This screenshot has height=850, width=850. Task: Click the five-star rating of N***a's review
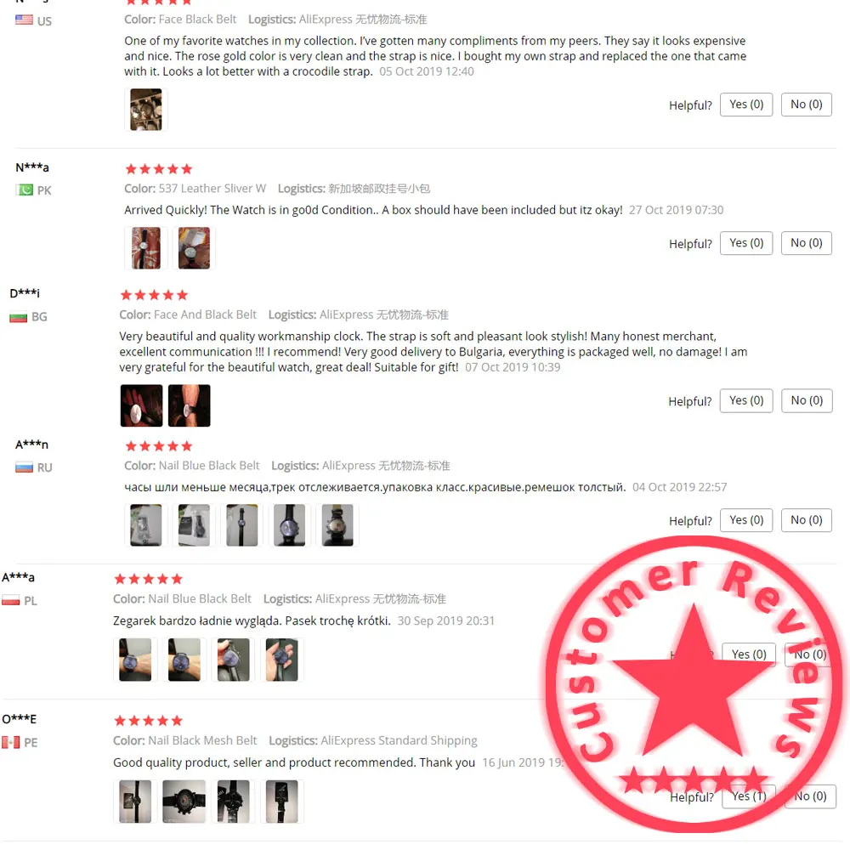[x=159, y=169]
